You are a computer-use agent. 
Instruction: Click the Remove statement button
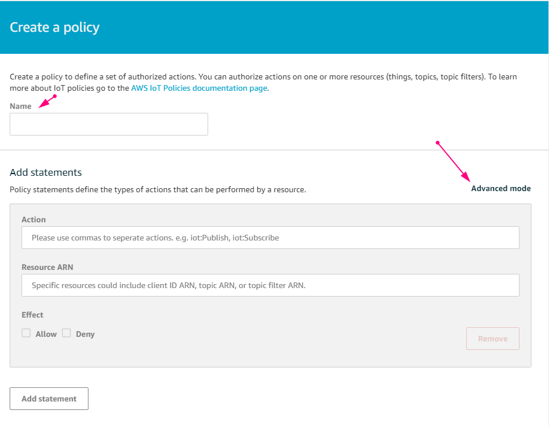pos(493,339)
